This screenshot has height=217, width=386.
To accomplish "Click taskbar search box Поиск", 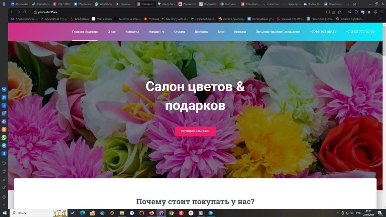I will point(39,213).
